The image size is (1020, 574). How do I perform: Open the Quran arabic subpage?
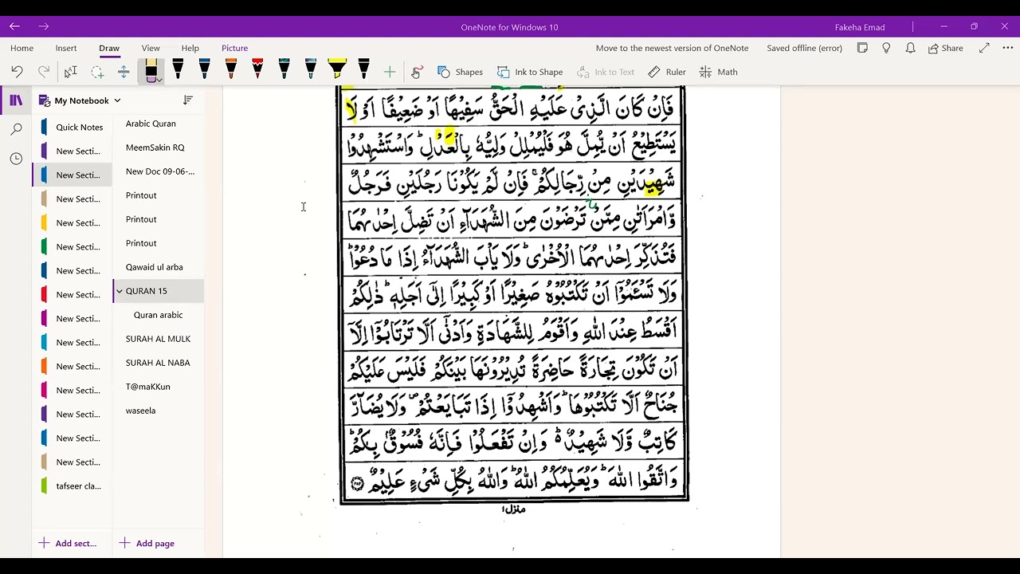pos(159,315)
